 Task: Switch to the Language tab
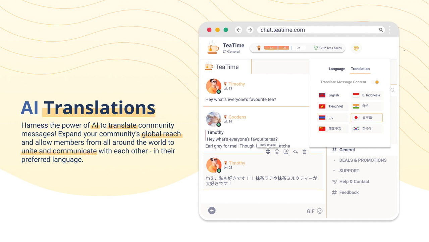point(337,69)
